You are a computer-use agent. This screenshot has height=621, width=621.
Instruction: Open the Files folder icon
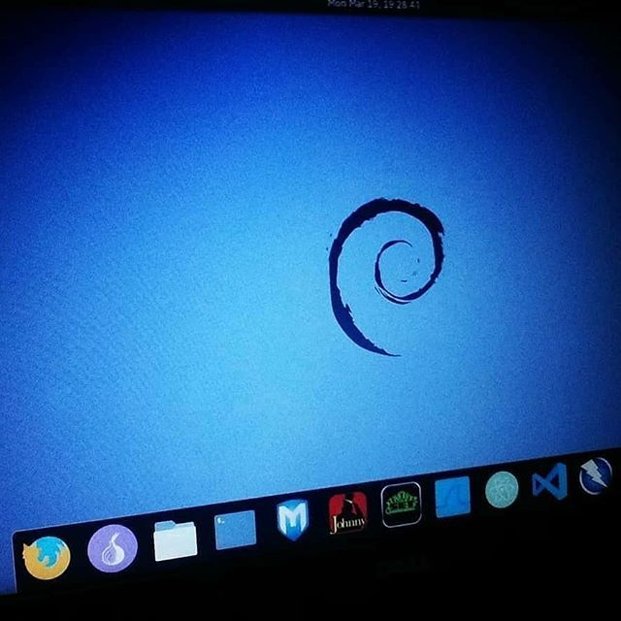click(175, 540)
